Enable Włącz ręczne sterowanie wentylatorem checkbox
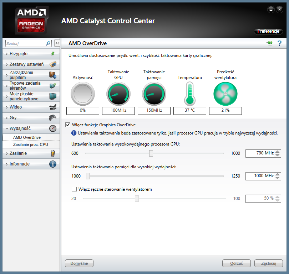Viewport: 289px width, 274px height. [x=74, y=189]
